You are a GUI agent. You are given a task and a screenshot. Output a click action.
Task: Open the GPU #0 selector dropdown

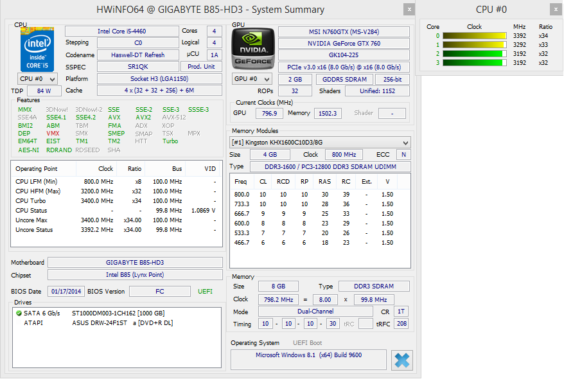click(252, 79)
